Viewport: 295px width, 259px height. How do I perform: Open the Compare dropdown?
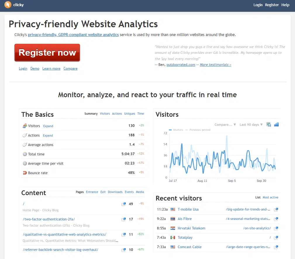[225, 125]
